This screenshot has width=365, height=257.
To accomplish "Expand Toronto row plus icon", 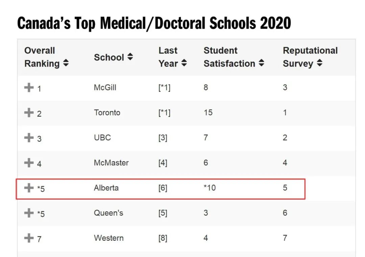I will (x=29, y=113).
